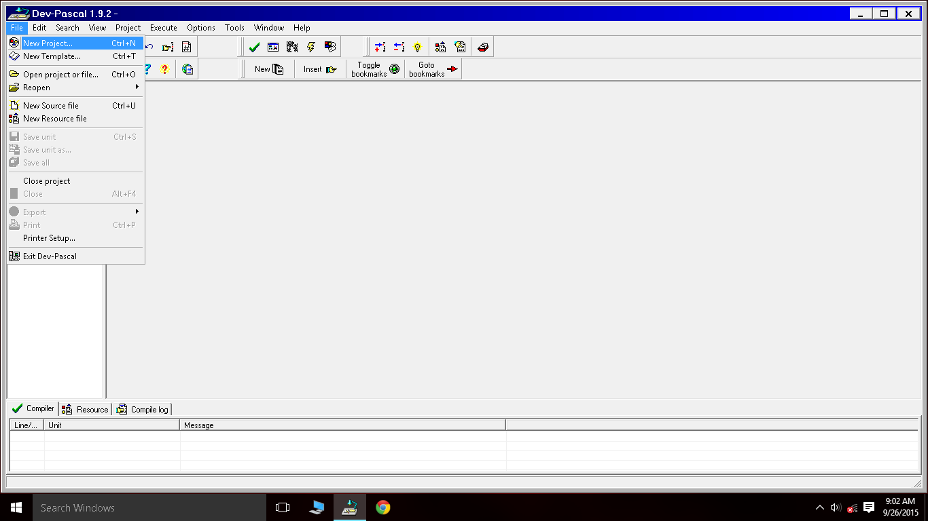
Task: Open the Insert toolbar button
Action: (320, 69)
